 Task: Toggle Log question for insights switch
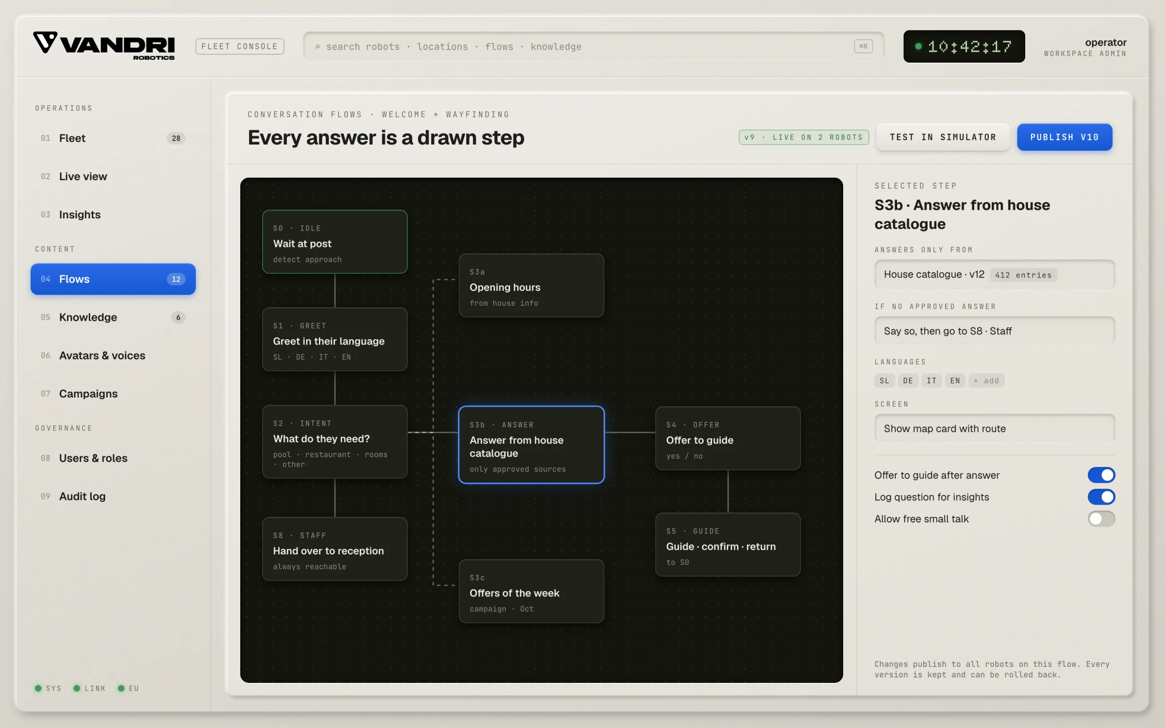click(x=1101, y=497)
